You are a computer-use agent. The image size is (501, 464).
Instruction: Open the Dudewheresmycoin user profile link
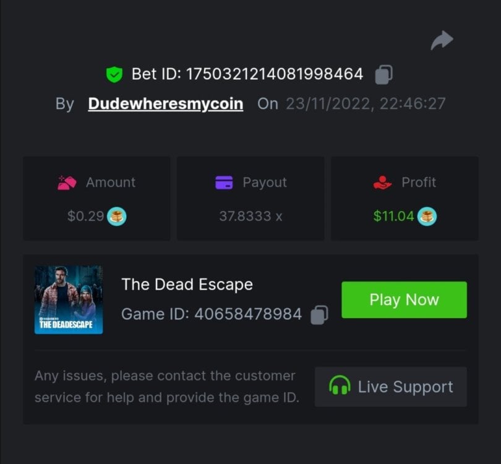166,103
